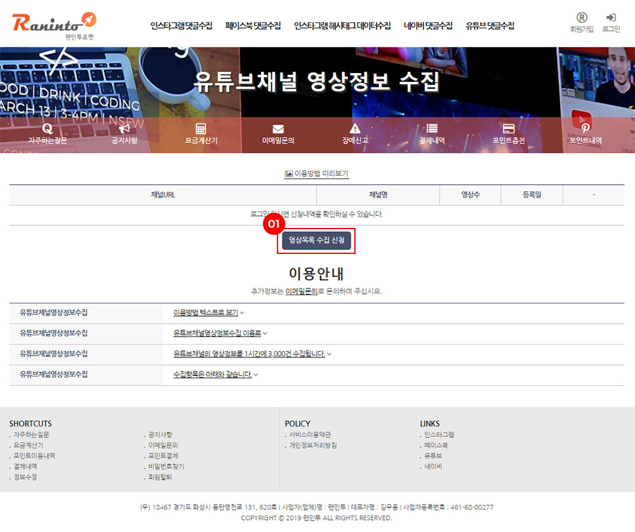Open 결제내역 list icon in banner
The image size is (635, 532).
click(432, 129)
